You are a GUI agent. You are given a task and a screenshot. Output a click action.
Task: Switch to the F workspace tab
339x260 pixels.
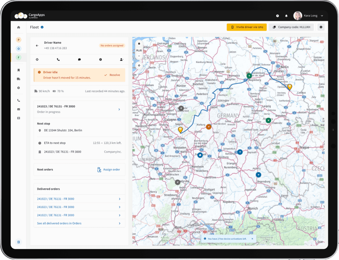click(19, 57)
